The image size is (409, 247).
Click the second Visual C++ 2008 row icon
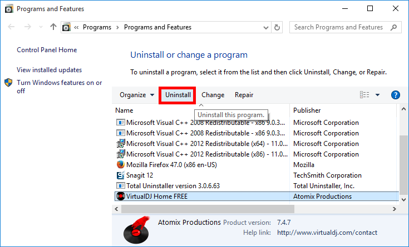coord(120,133)
